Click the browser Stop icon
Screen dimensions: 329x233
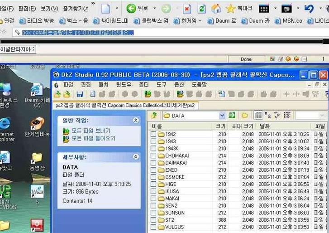[187, 9]
